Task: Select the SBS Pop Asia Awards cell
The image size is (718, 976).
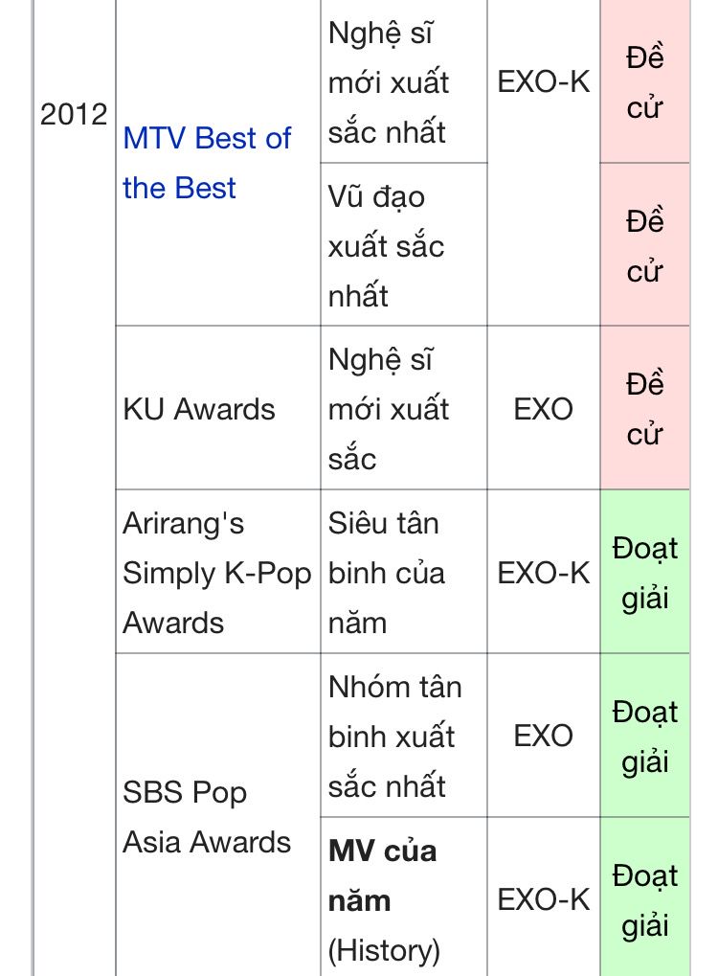Action: pos(206,817)
